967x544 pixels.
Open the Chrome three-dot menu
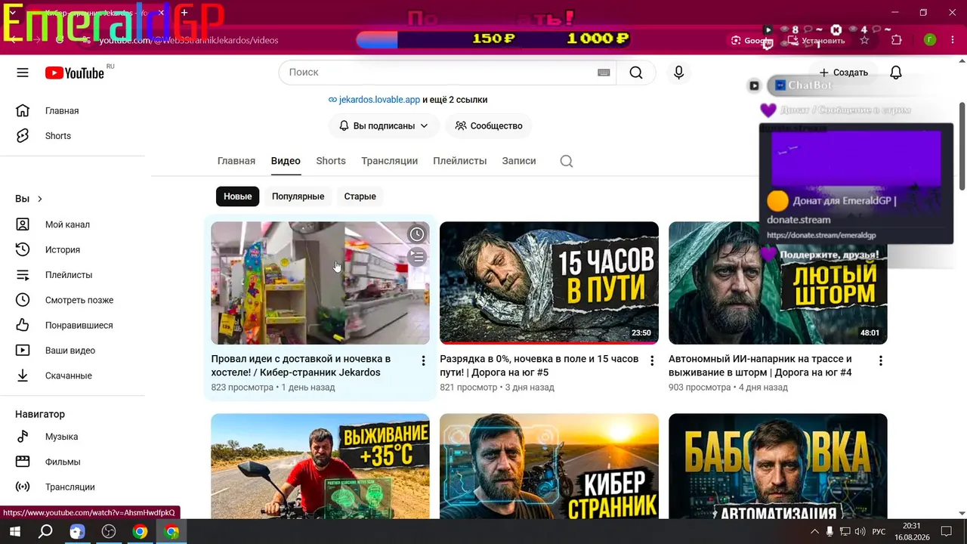953,40
